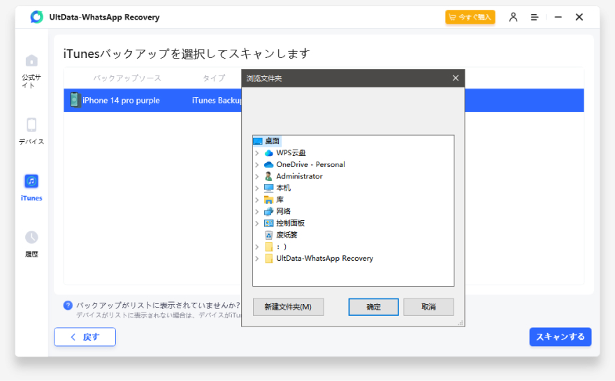Screen dimensions: 615x381
Task: Click the help question mark icon
Action: (x=68, y=305)
